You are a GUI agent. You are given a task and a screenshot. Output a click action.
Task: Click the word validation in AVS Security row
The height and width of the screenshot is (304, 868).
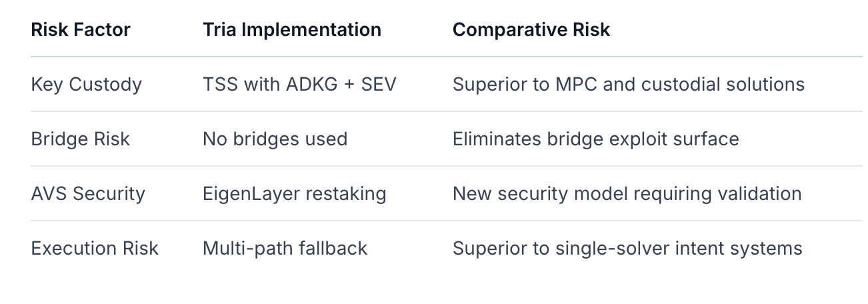point(763,194)
